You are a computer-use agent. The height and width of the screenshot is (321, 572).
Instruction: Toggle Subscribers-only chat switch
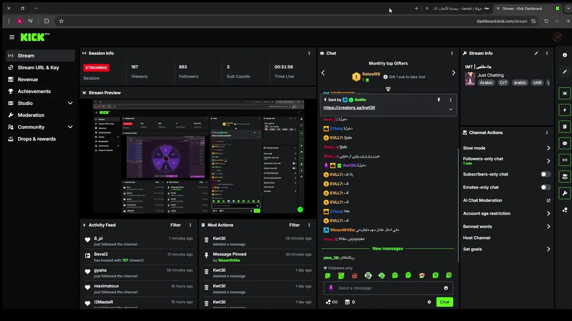546,174
